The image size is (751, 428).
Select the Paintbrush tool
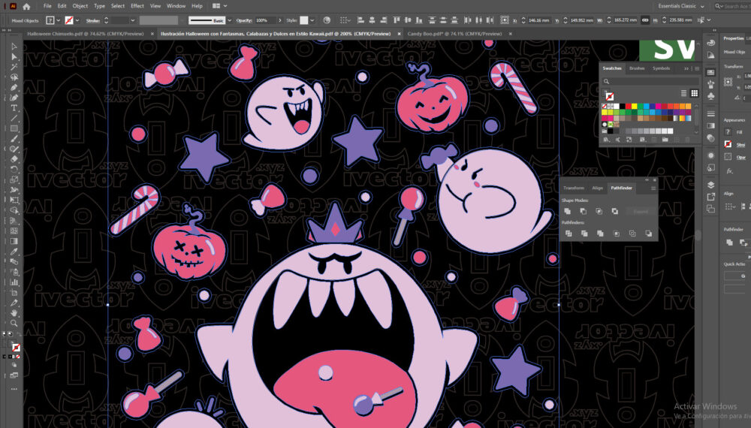point(14,139)
